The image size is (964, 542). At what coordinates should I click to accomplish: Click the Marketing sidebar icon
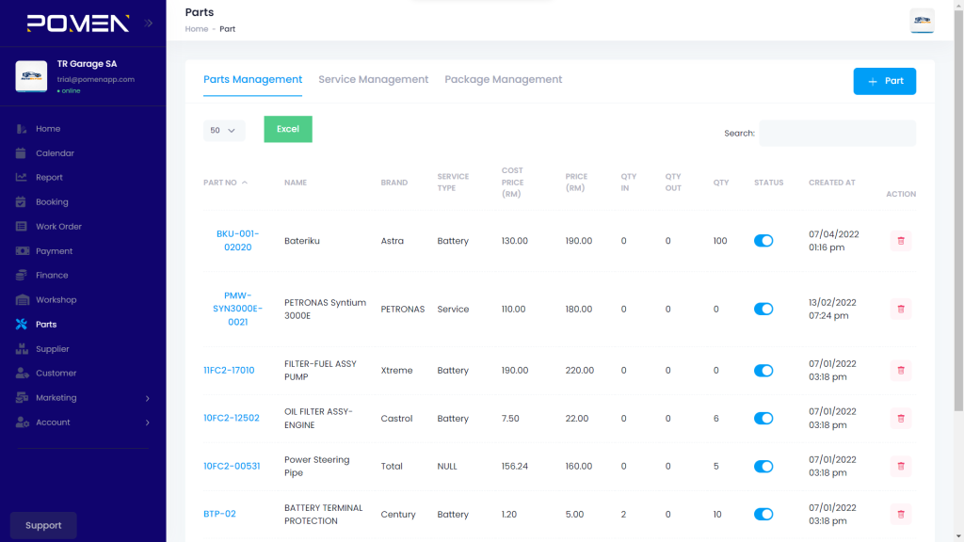pyautogui.click(x=23, y=398)
